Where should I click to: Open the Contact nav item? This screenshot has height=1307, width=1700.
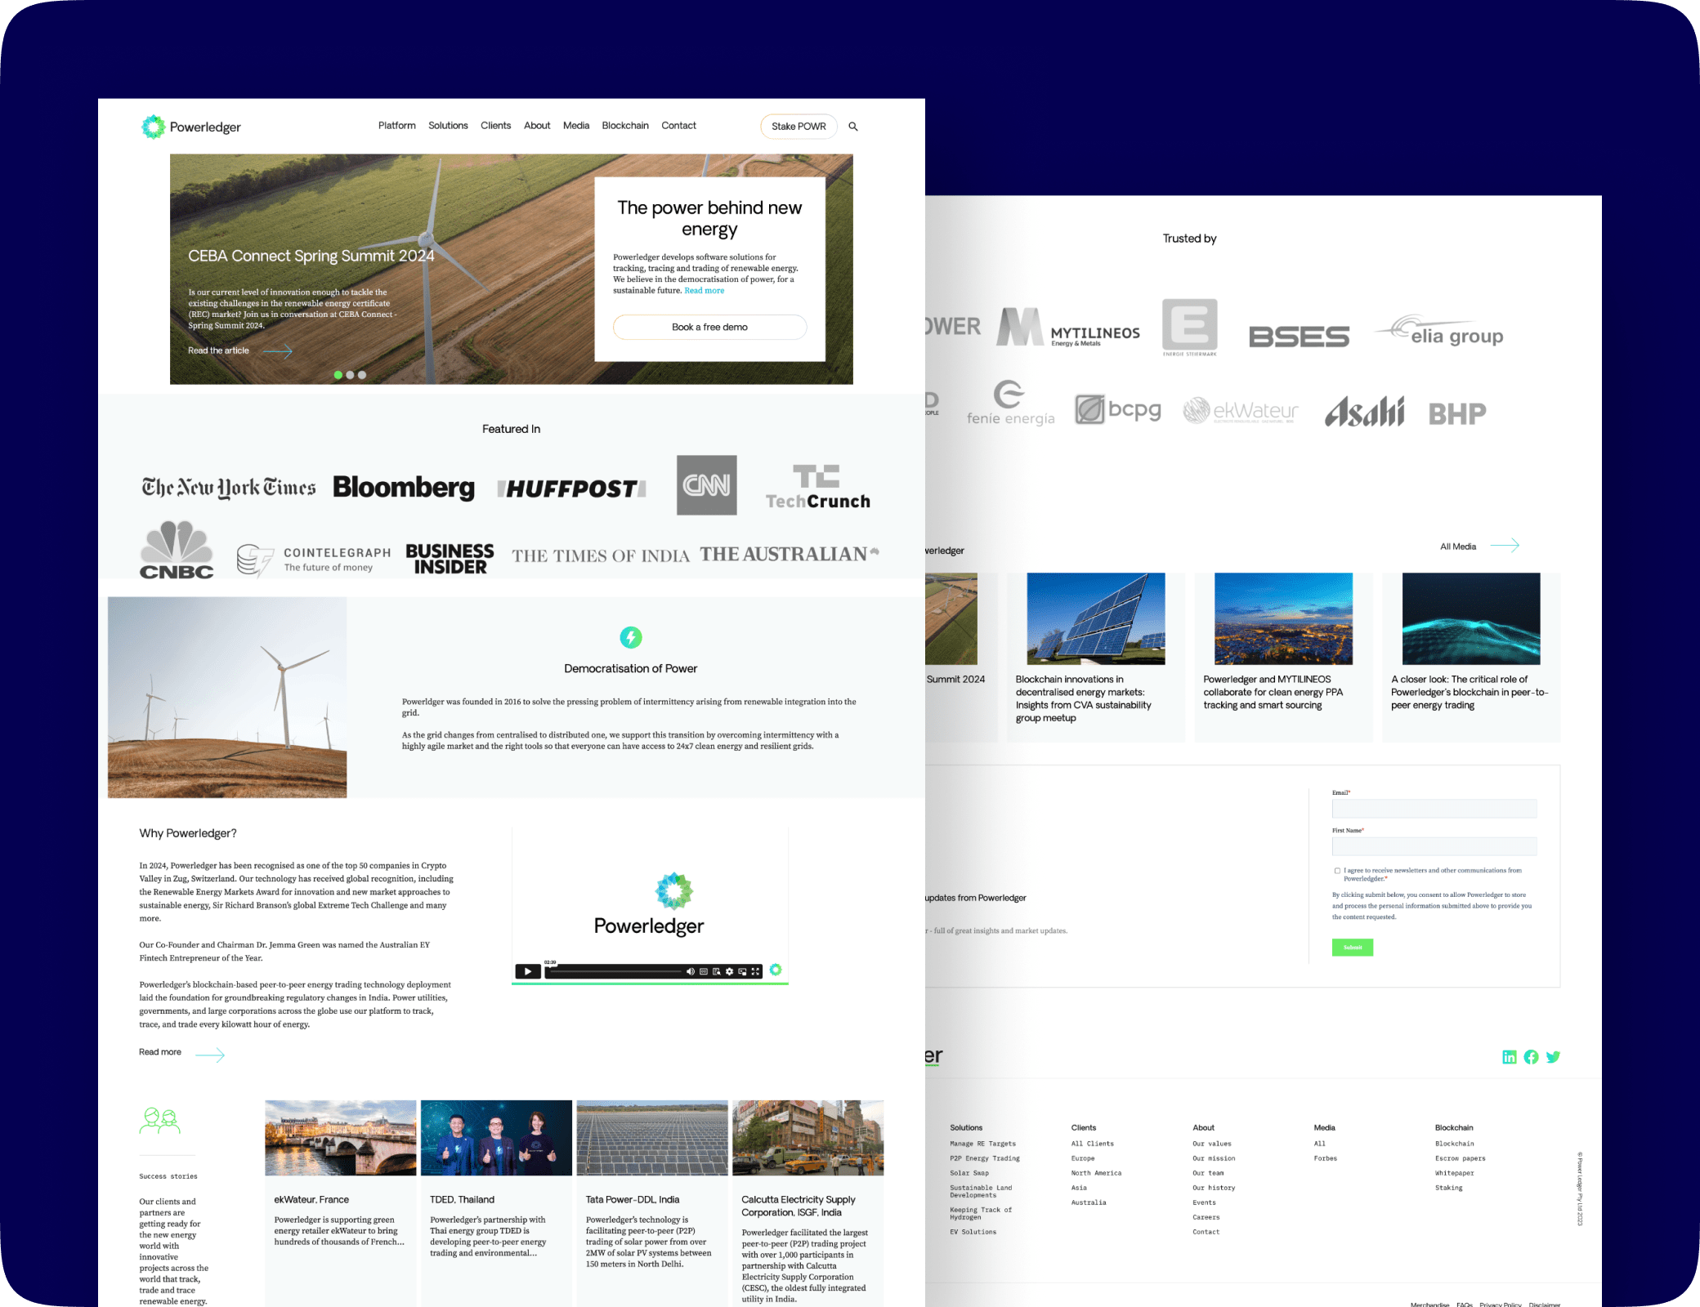[678, 126]
